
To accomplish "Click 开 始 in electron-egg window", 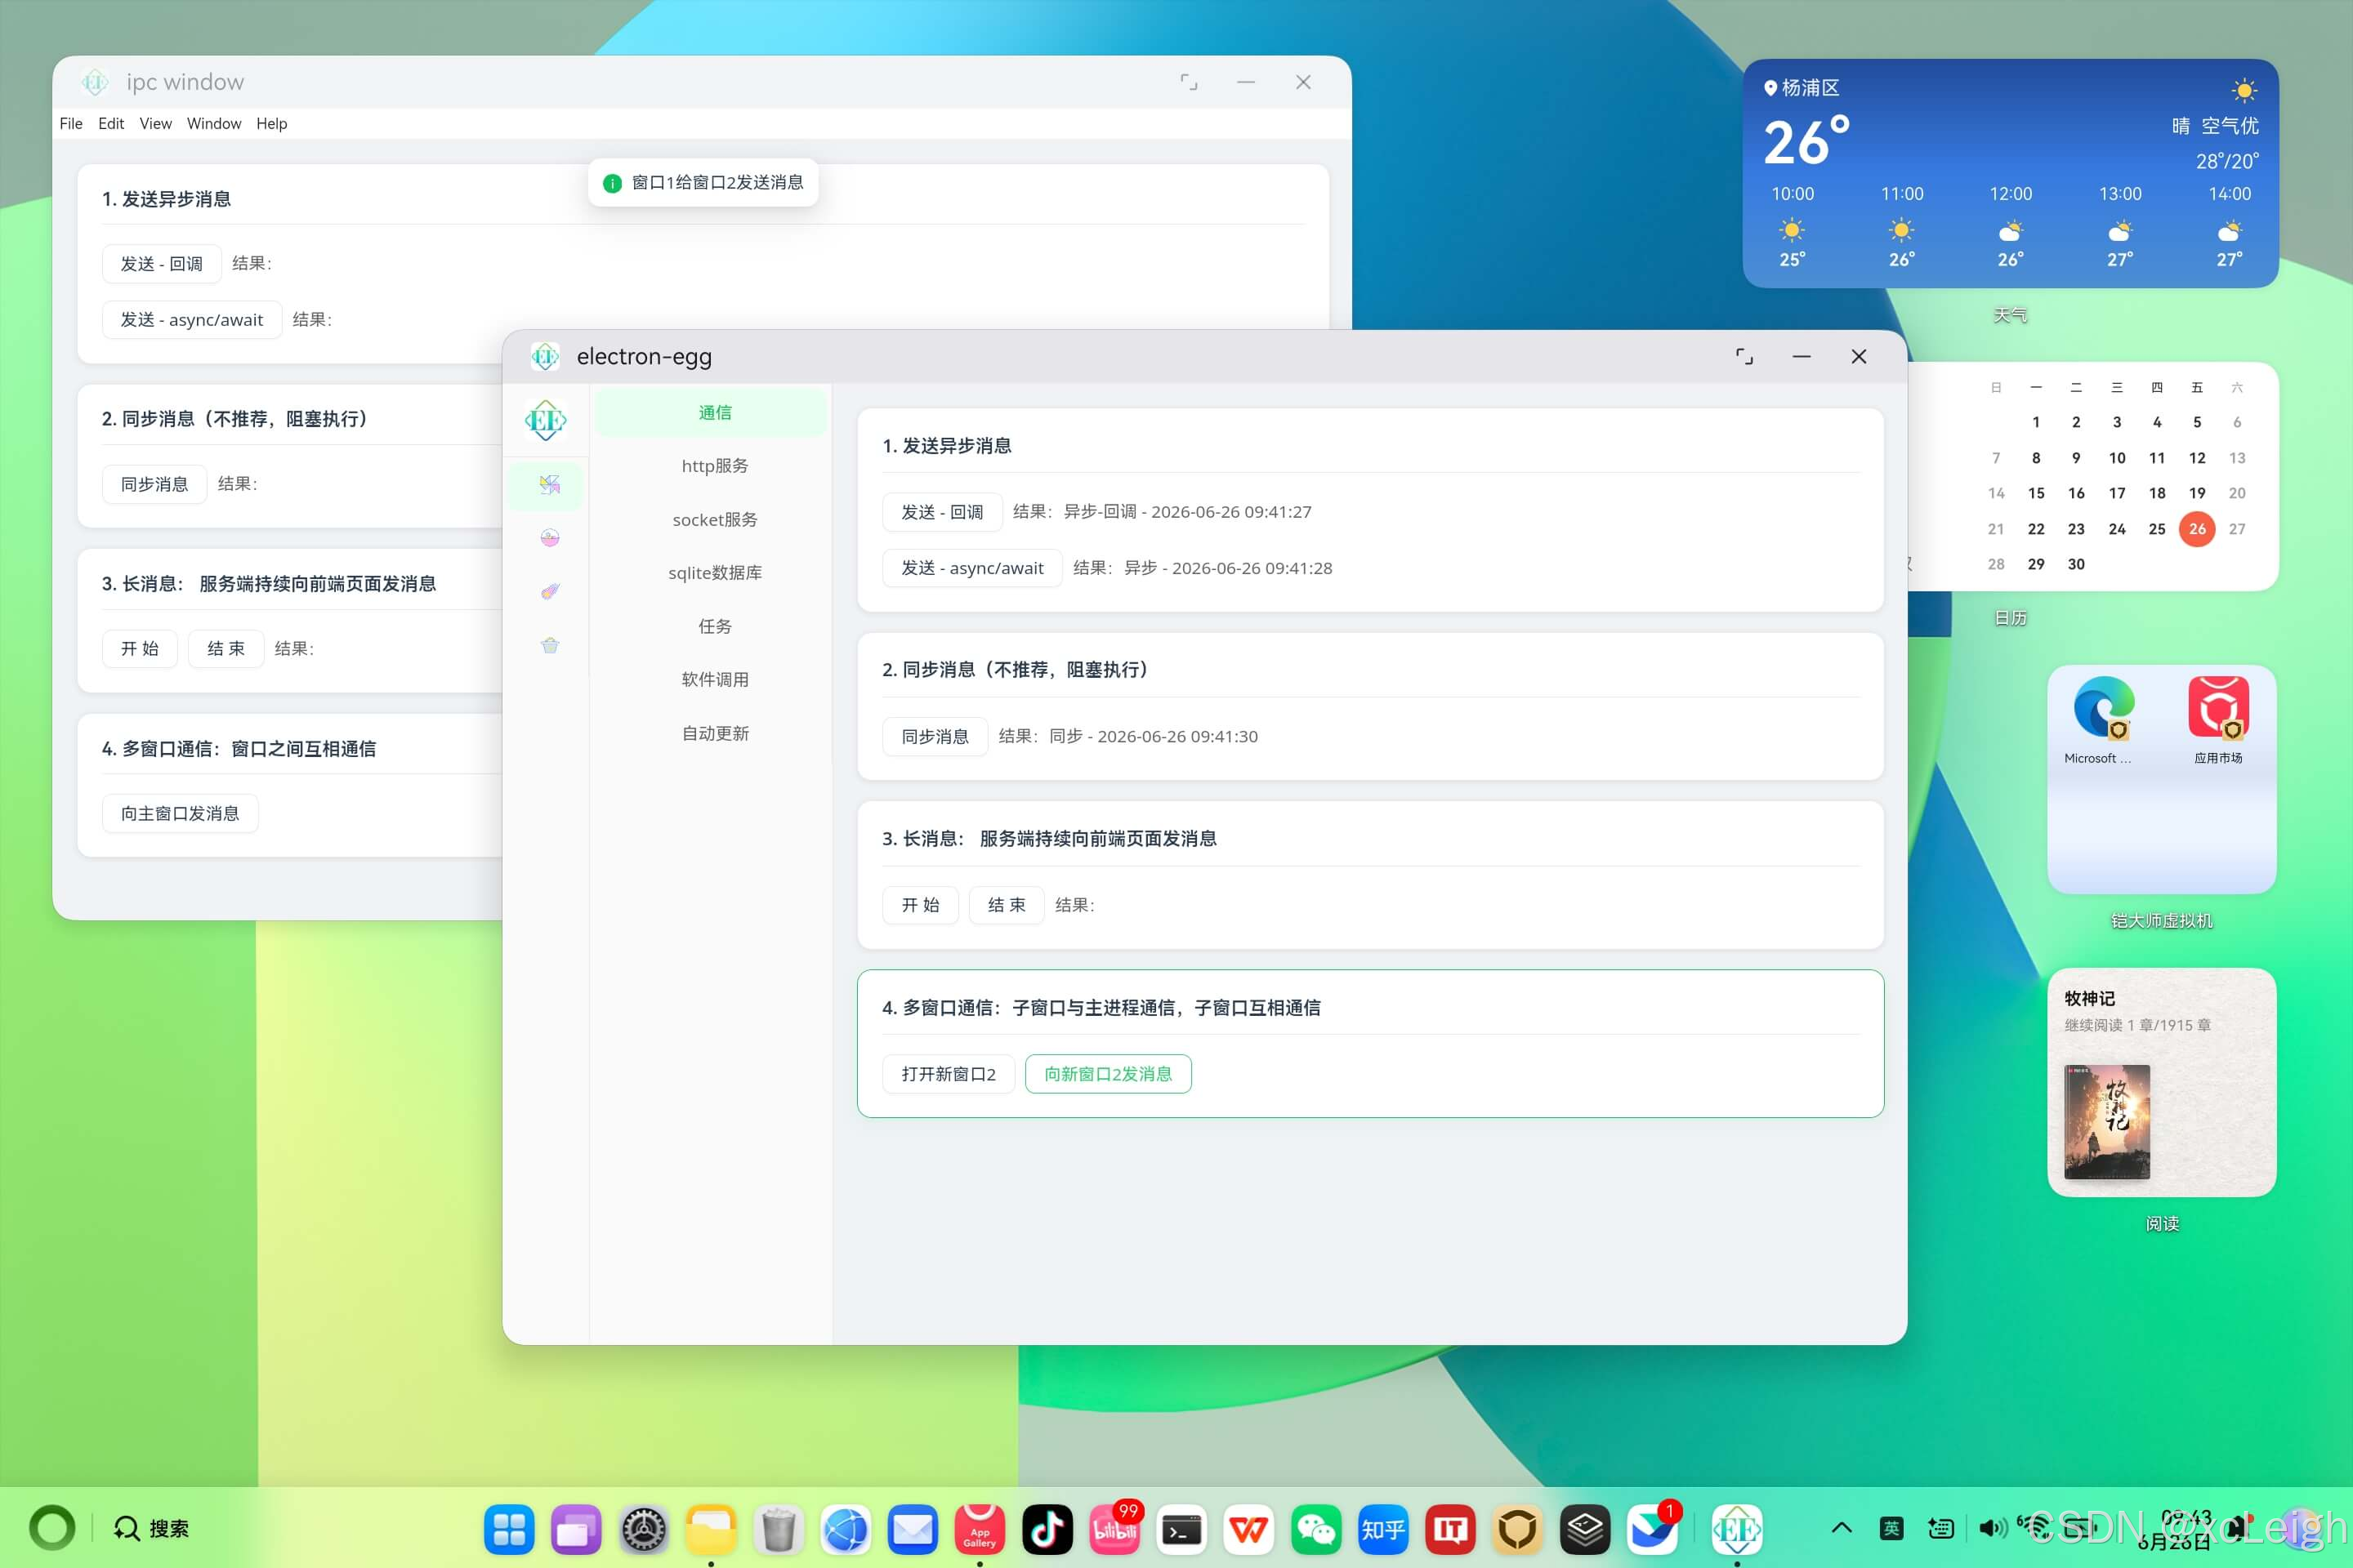I will [x=921, y=905].
